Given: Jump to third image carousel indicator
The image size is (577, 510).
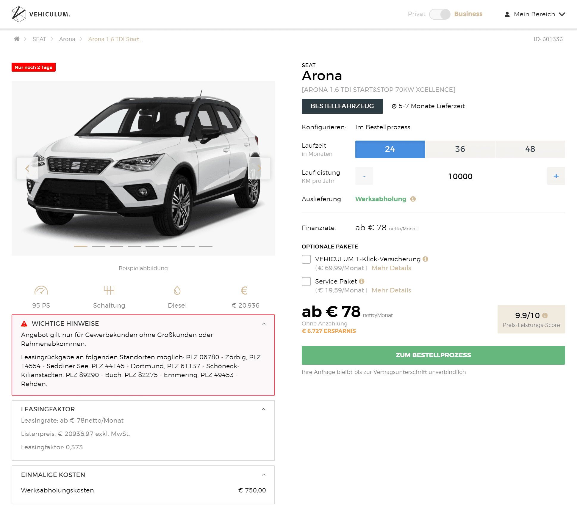Looking at the screenshot, I should coord(116,246).
